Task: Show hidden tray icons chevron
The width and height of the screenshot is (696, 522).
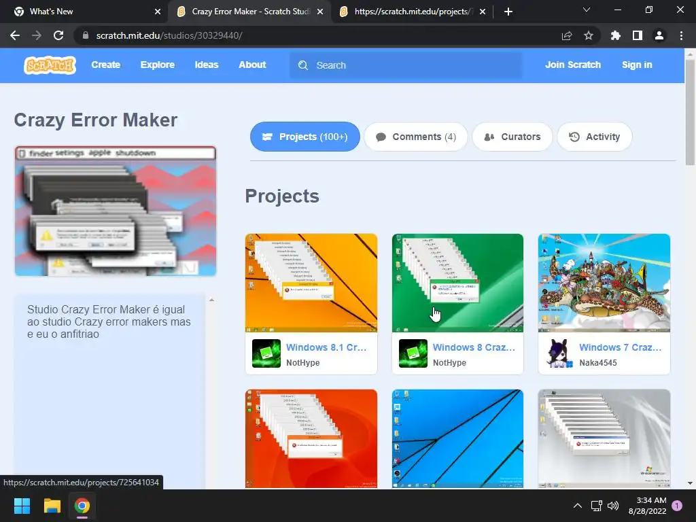Action: (x=578, y=506)
